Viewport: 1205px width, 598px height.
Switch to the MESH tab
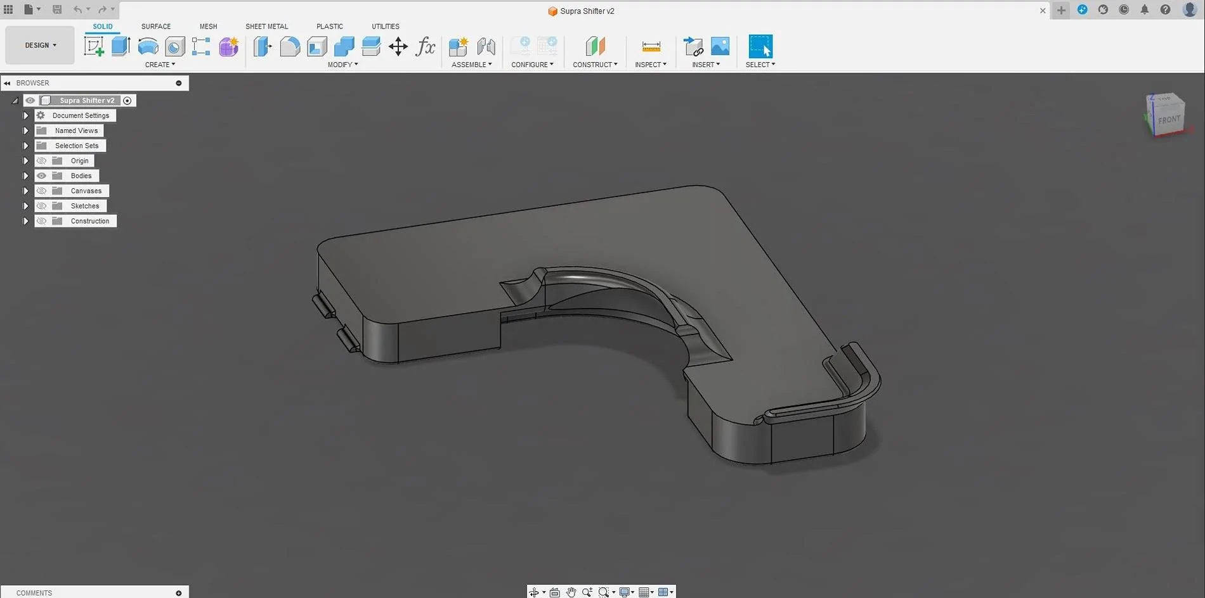tap(208, 27)
